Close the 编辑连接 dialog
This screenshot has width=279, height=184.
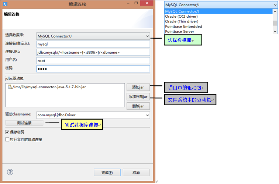(x=147, y=3)
